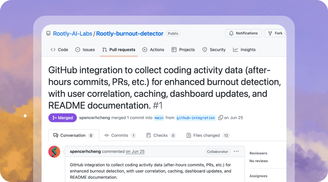Viewport: 328px width, 182px height.
Task: Click the Notifications bell button
Action: tap(243, 33)
